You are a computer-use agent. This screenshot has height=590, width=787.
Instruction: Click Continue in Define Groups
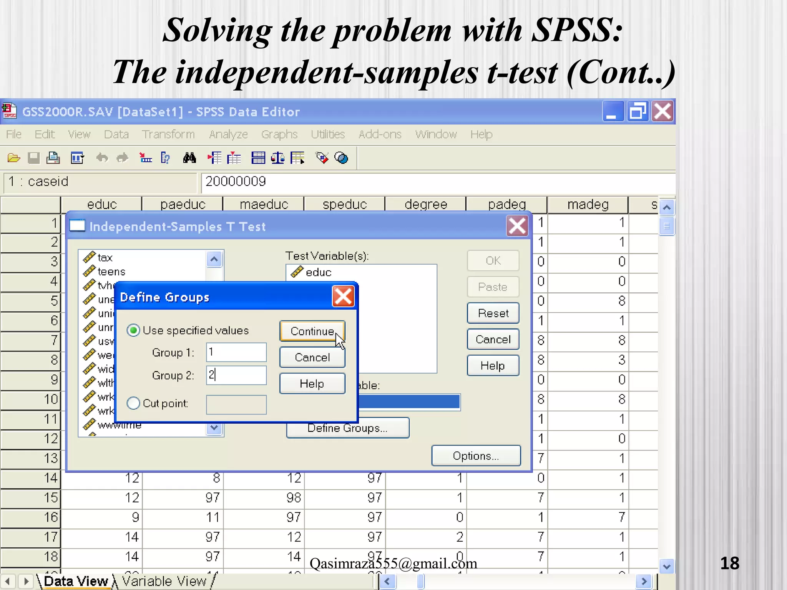pos(312,331)
